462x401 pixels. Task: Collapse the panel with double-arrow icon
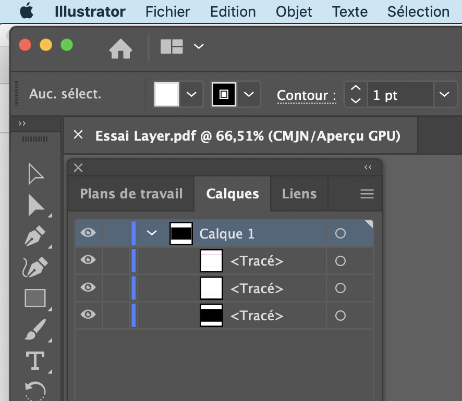(368, 167)
